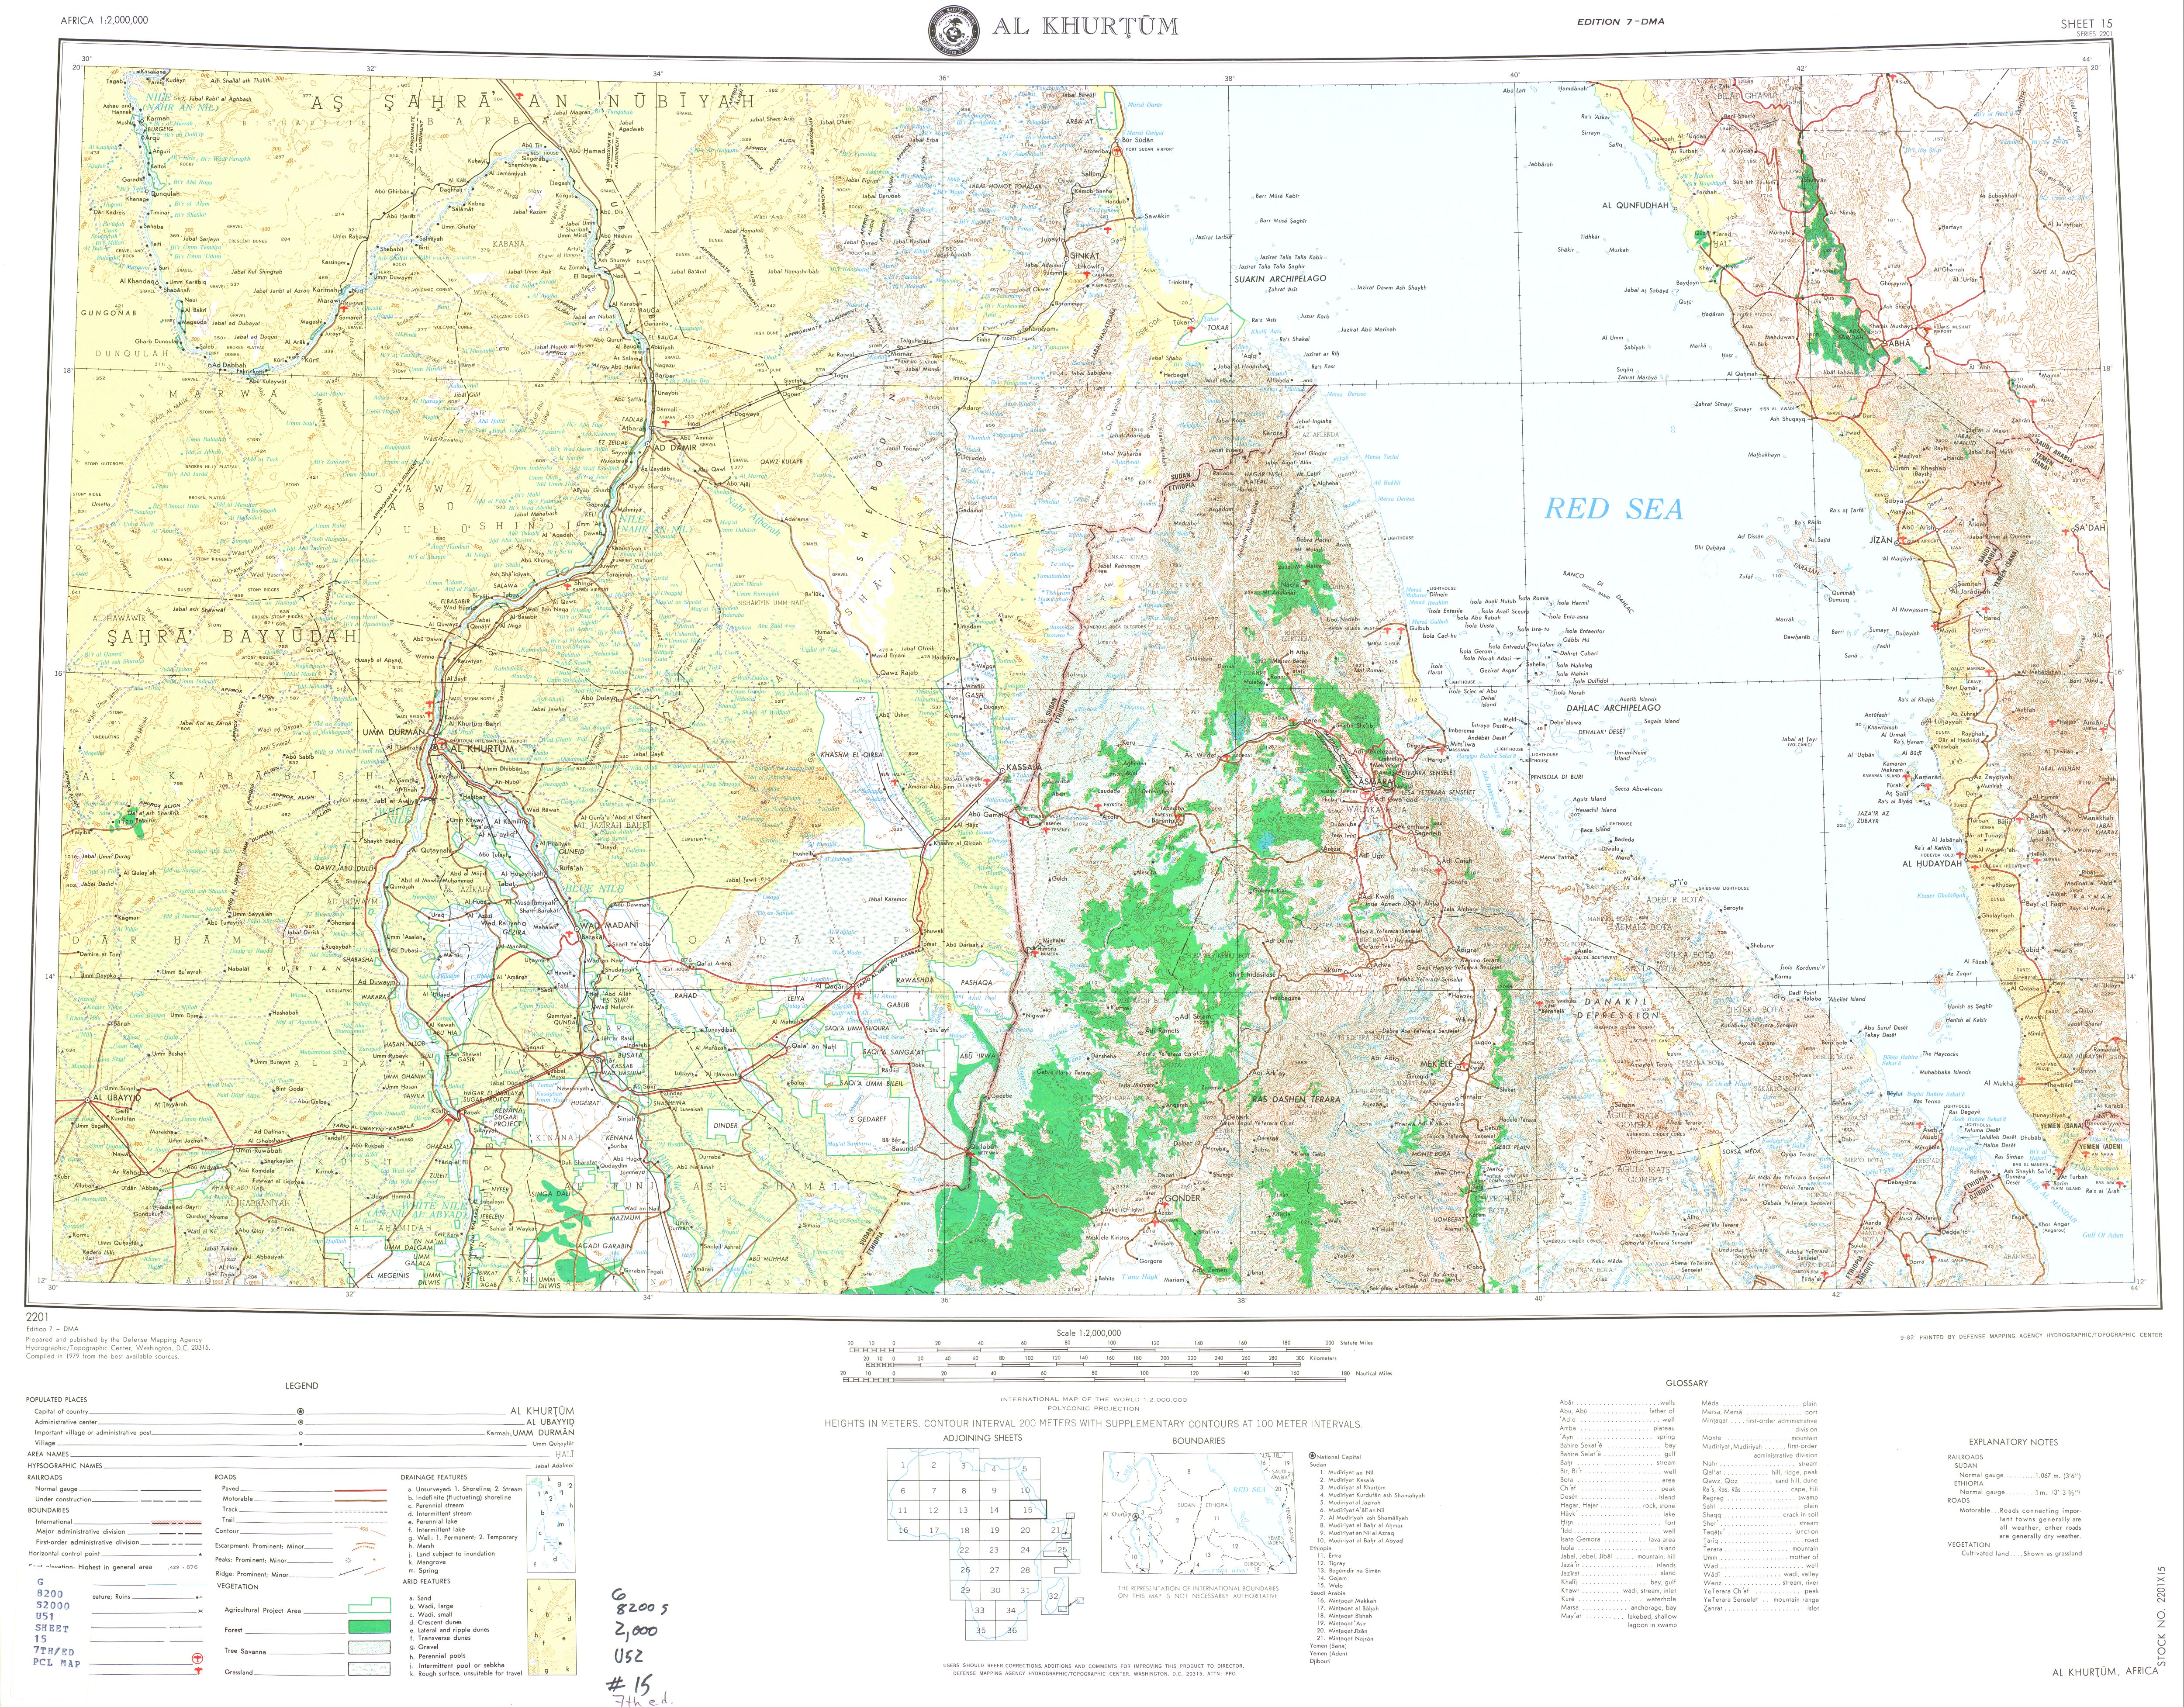Click the Forest green swatch in legend

[x=369, y=1626]
